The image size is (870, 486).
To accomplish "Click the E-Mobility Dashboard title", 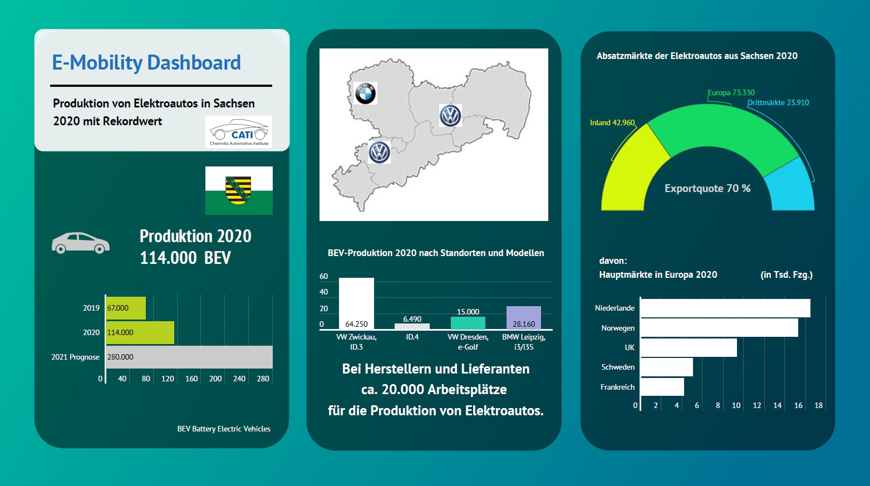I will pyautogui.click(x=146, y=62).
